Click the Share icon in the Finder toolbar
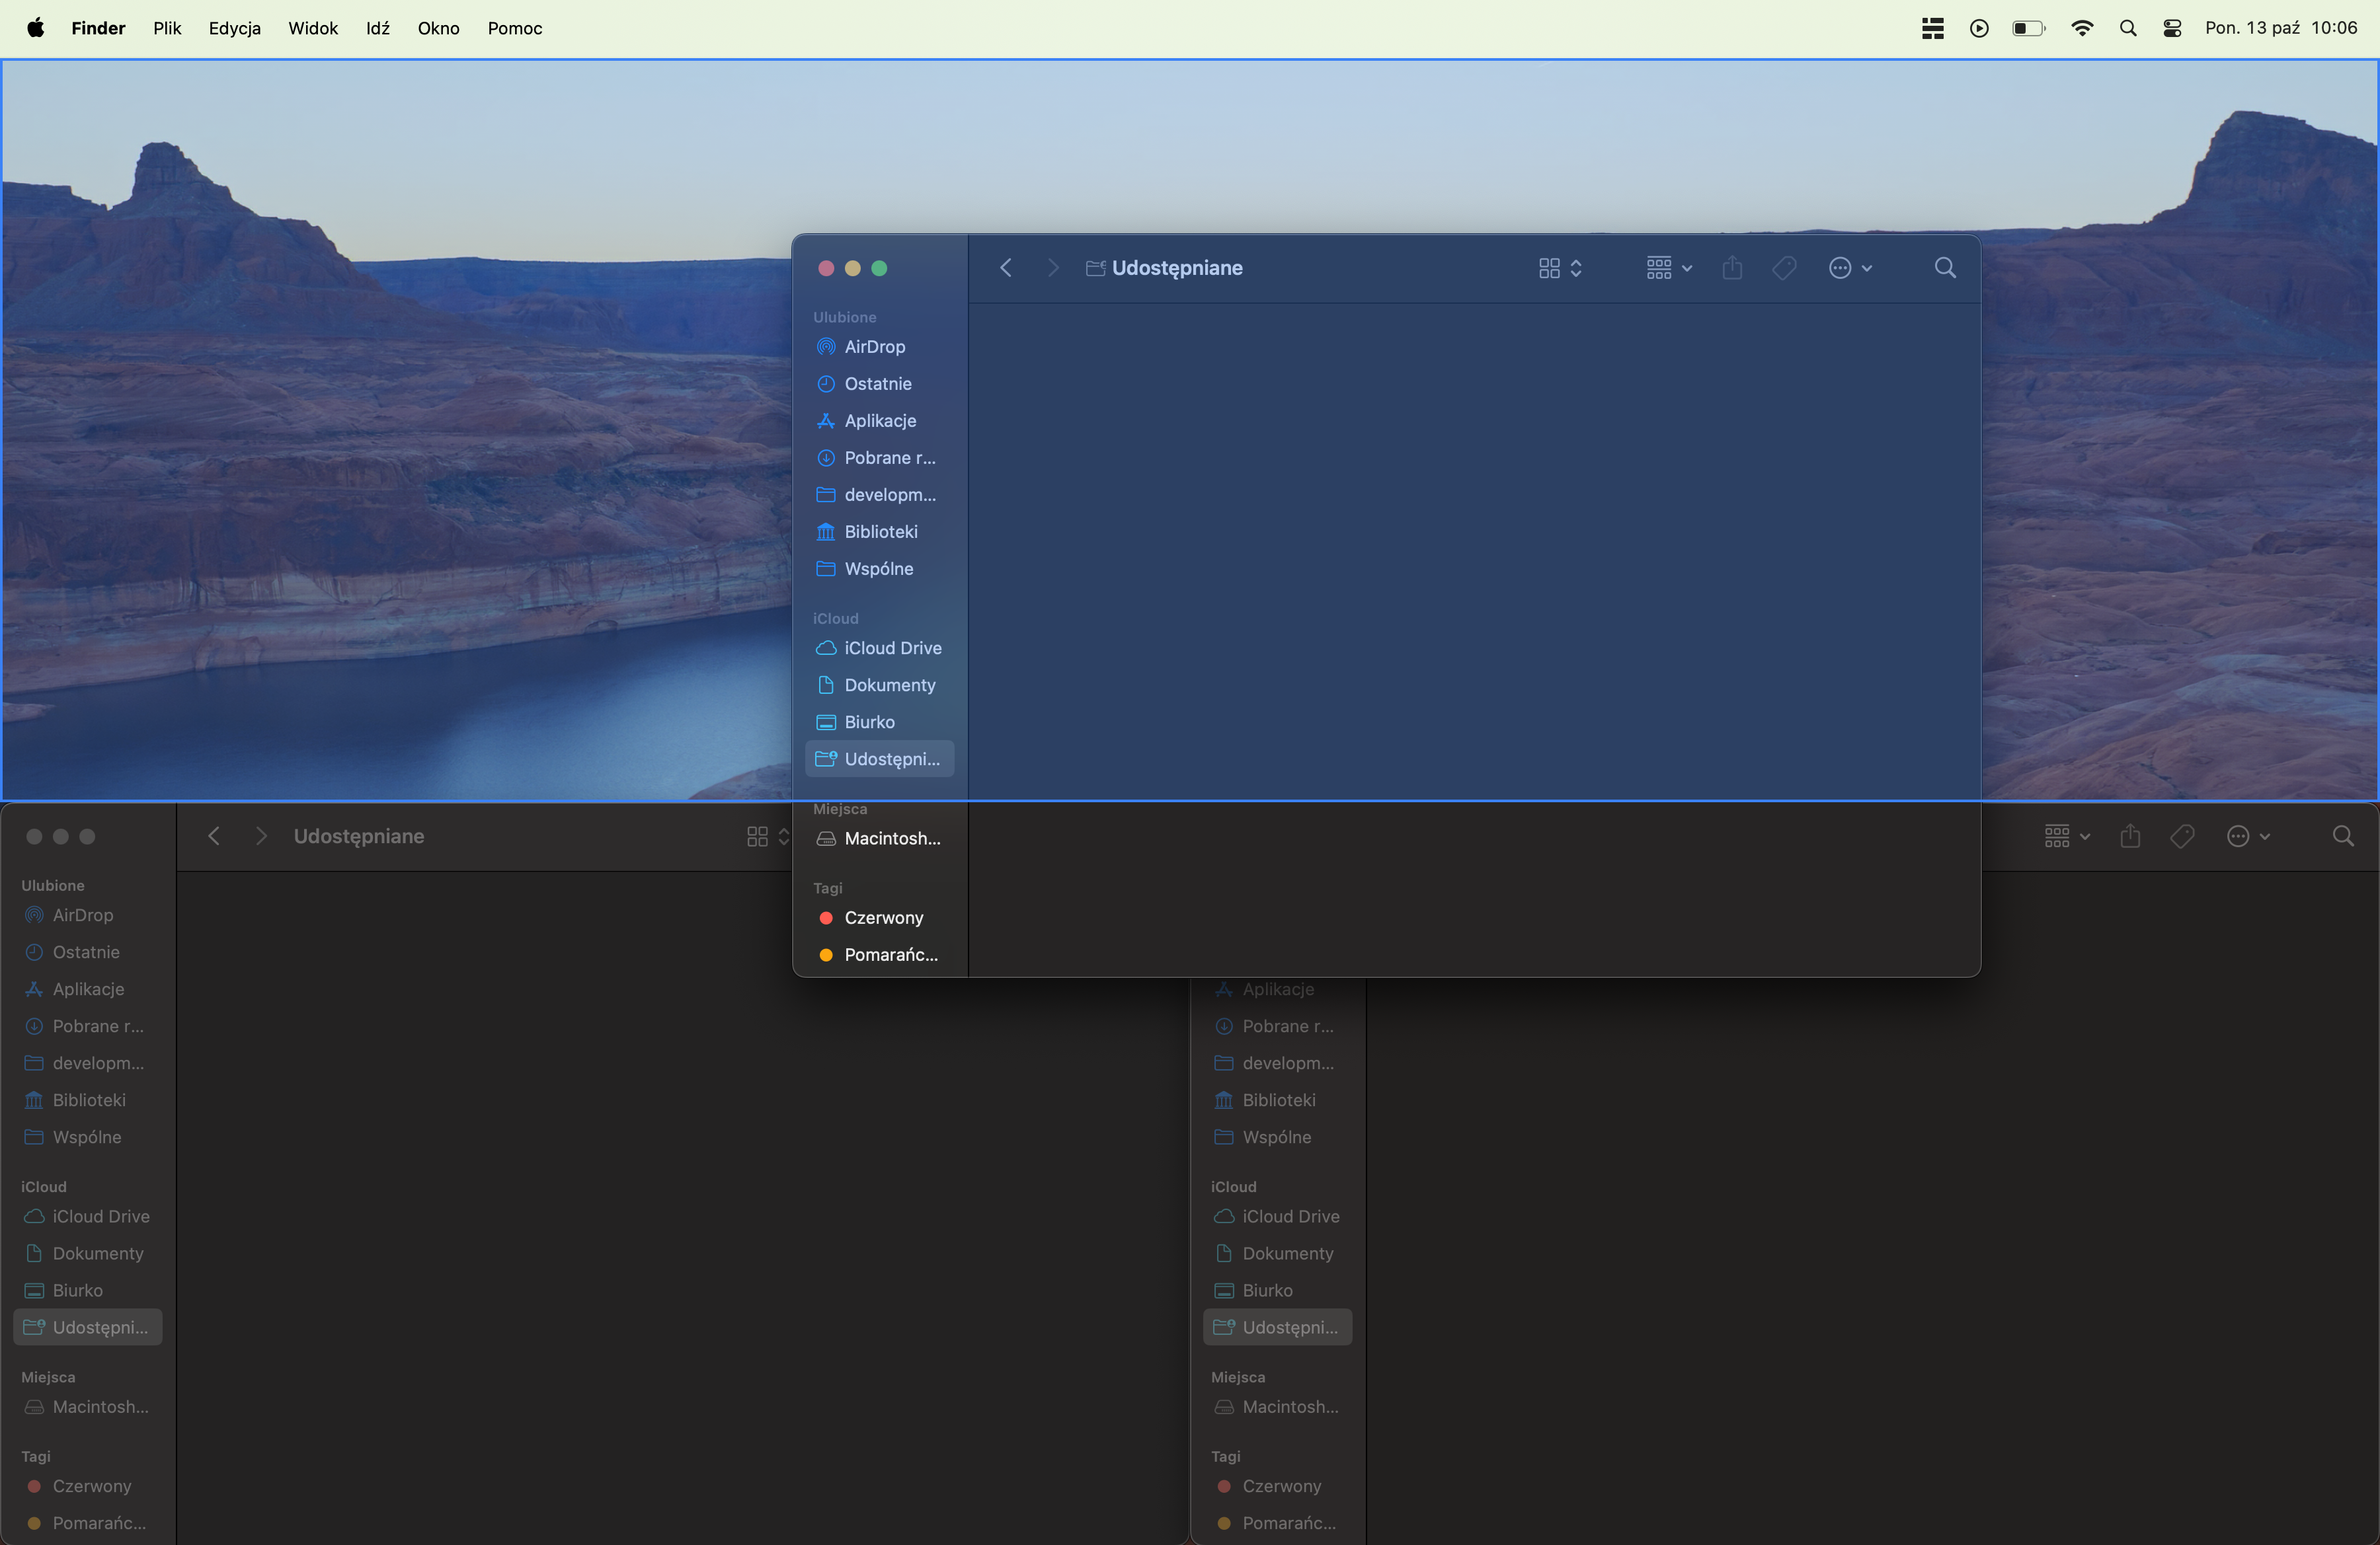Screen dimensions: 2380x1545 tap(1732, 268)
